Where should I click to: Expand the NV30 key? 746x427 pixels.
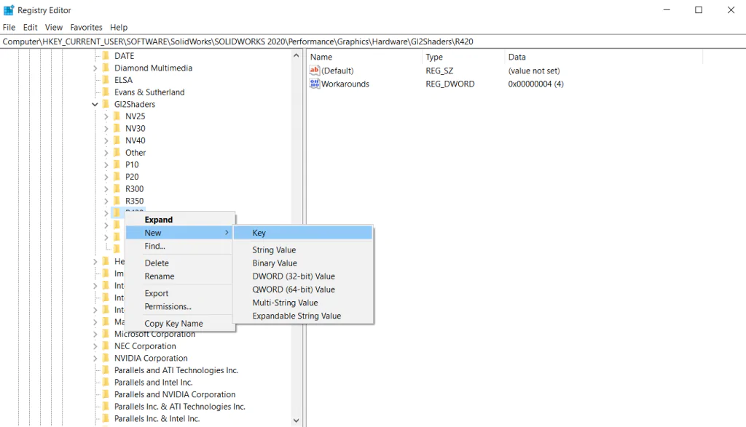tap(106, 129)
